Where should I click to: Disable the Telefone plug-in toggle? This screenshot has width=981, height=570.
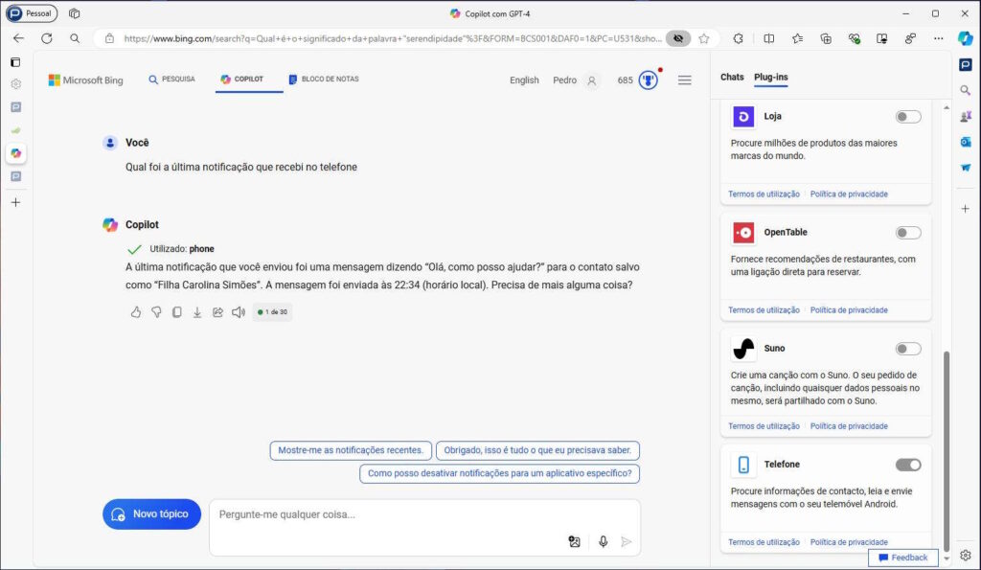point(908,465)
